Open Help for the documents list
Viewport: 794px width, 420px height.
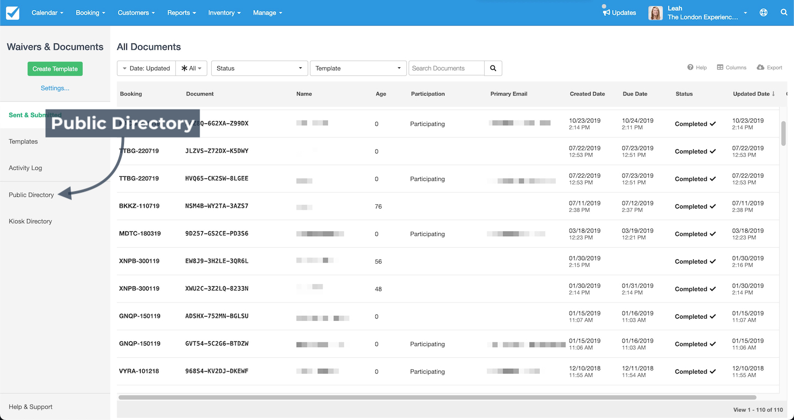[697, 68]
